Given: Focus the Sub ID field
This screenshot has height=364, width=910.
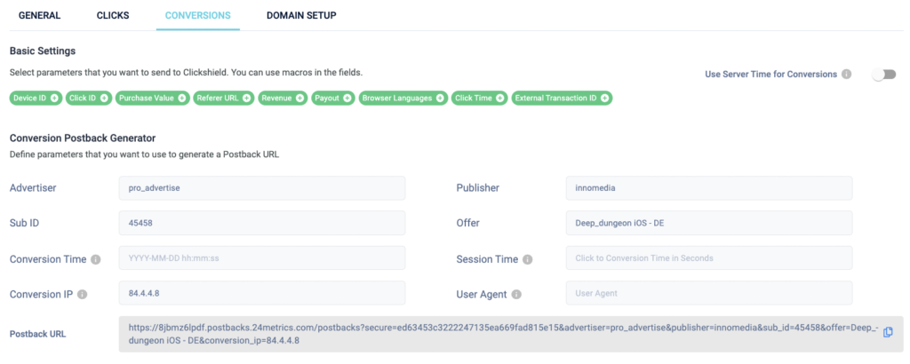Looking at the screenshot, I should 262,223.
